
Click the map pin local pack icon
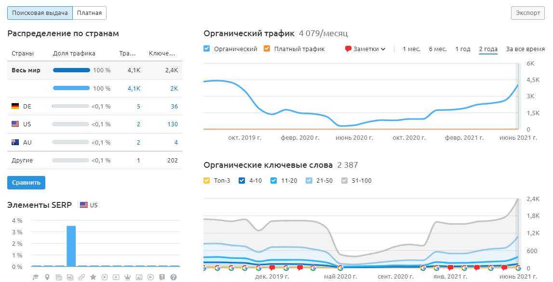click(x=47, y=277)
